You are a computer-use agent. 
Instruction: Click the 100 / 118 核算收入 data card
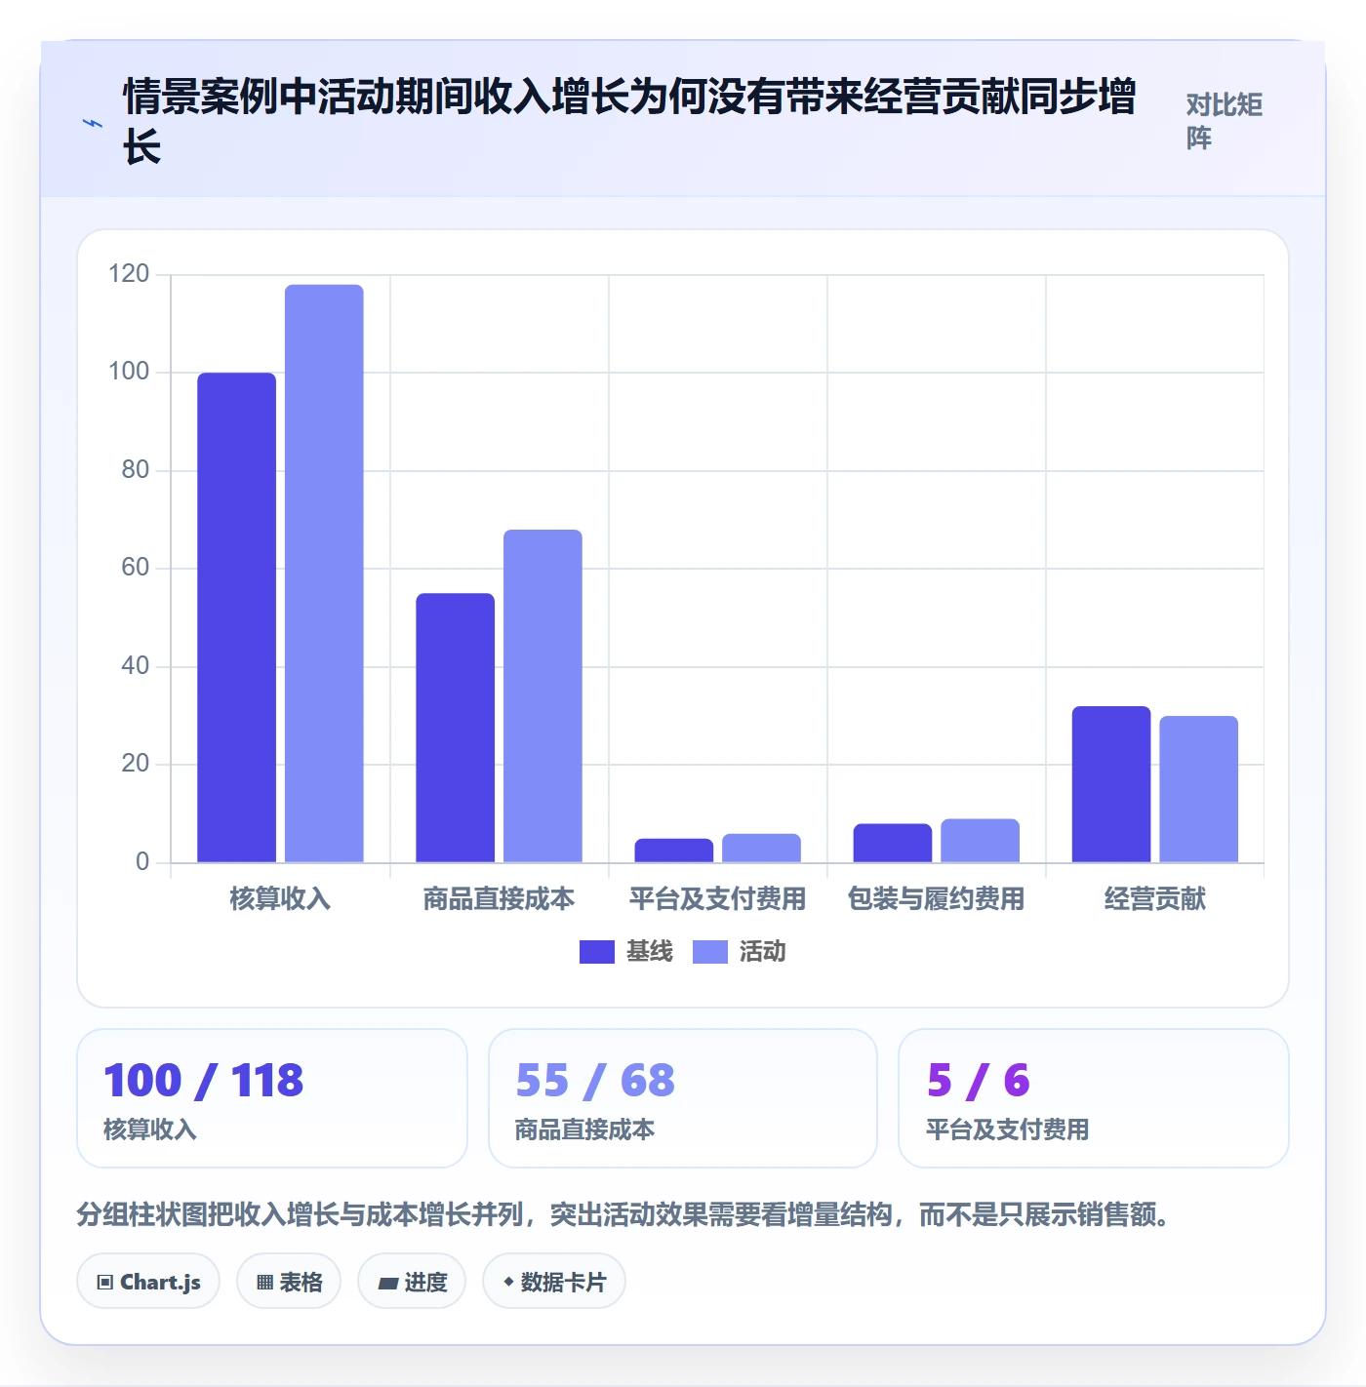pos(272,1098)
